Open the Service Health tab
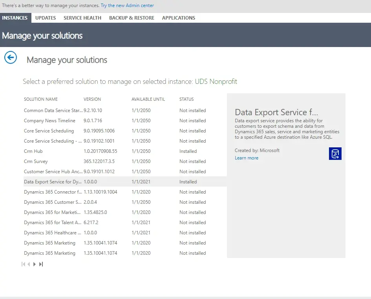The height and width of the screenshot is (299, 371). tap(82, 18)
